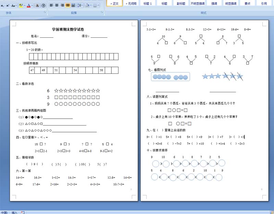The width and height of the screenshot is (274, 214).
Task: Click the document title 学前班期末数学试卷
Action: [68, 29]
